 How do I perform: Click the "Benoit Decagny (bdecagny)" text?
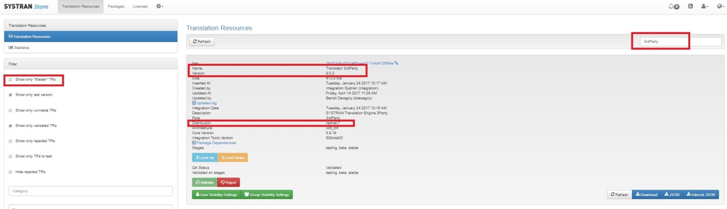click(349, 98)
